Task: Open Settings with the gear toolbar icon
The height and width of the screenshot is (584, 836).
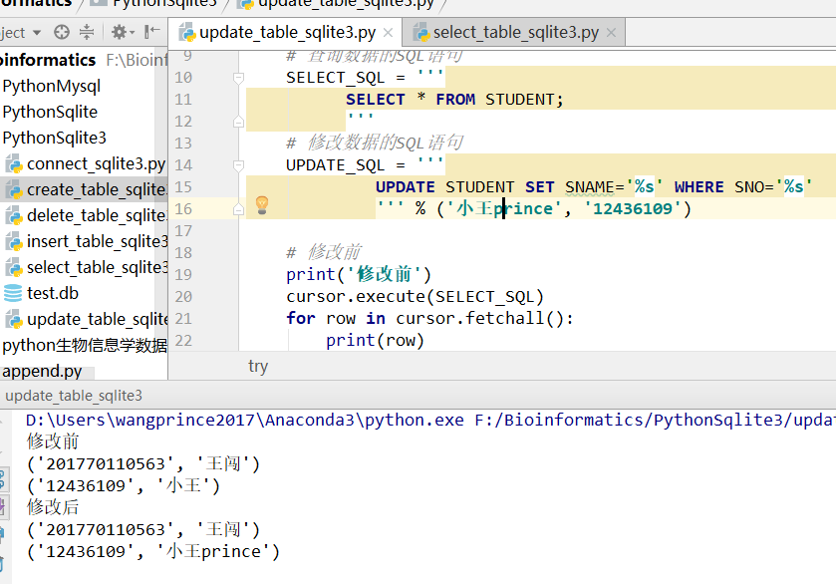Action: [x=118, y=32]
